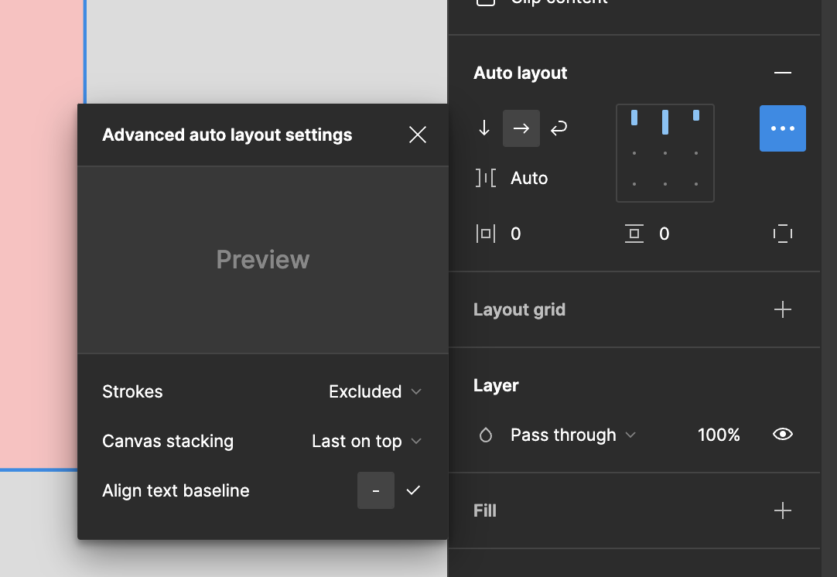Align children to bottom center
This screenshot has height=577, width=837.
click(x=665, y=184)
